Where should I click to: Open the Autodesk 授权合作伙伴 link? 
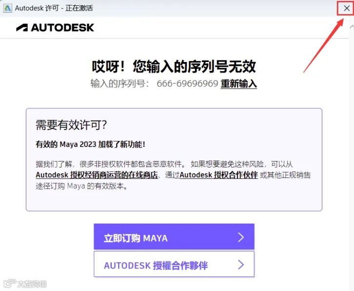218,175
